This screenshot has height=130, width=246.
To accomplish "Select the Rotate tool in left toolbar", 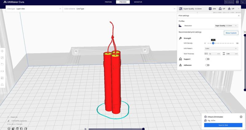I will tap(2, 64).
